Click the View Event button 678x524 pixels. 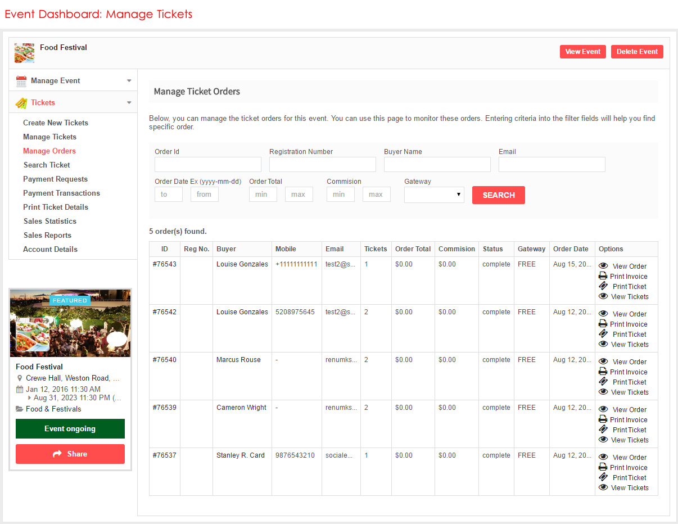click(x=582, y=52)
